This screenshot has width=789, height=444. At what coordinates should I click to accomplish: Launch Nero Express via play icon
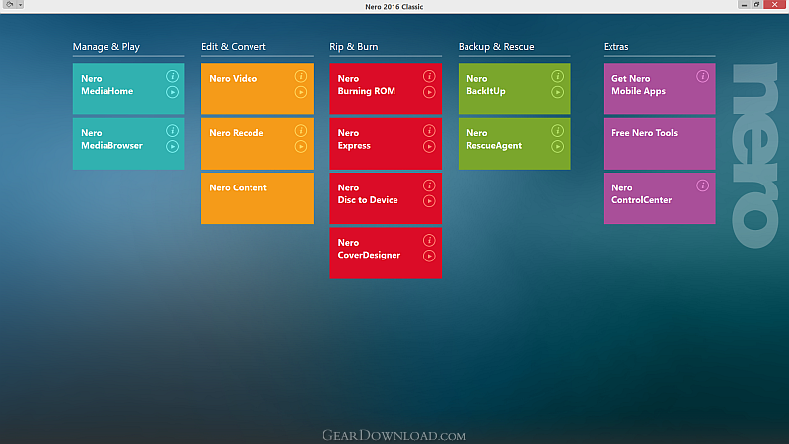(x=429, y=146)
